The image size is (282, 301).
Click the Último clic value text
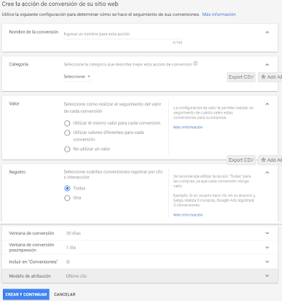click(x=76, y=276)
